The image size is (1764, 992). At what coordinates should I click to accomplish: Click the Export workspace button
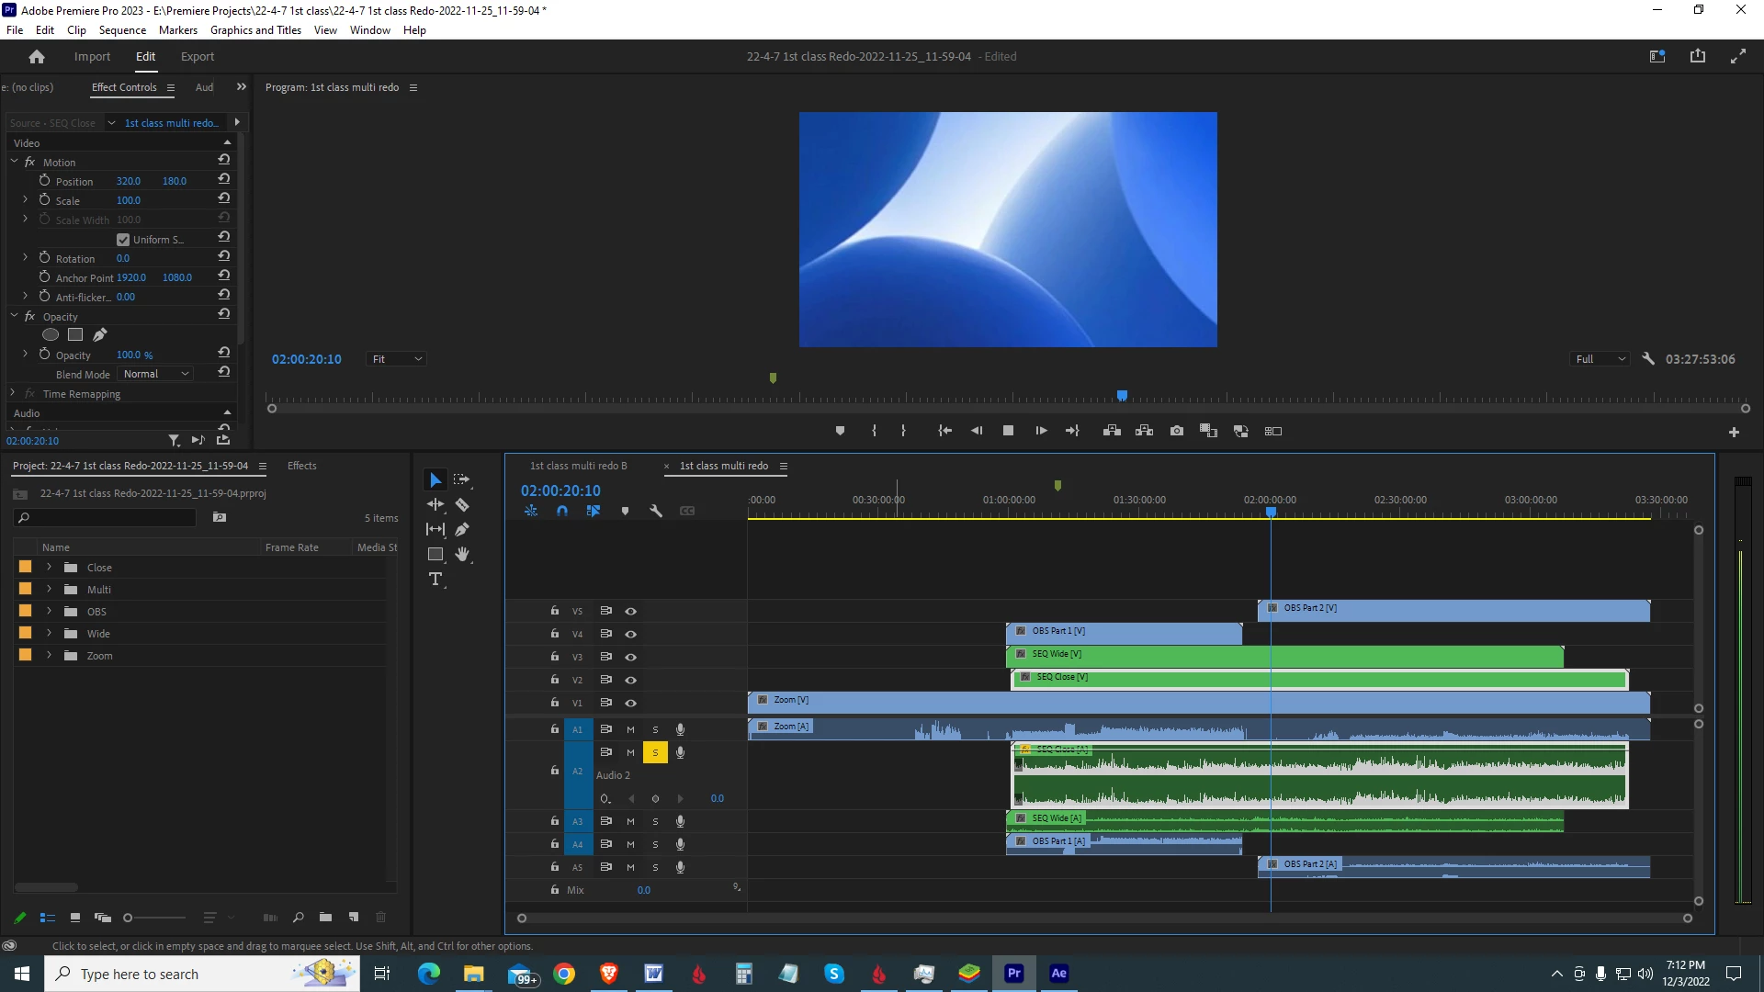[x=197, y=57]
